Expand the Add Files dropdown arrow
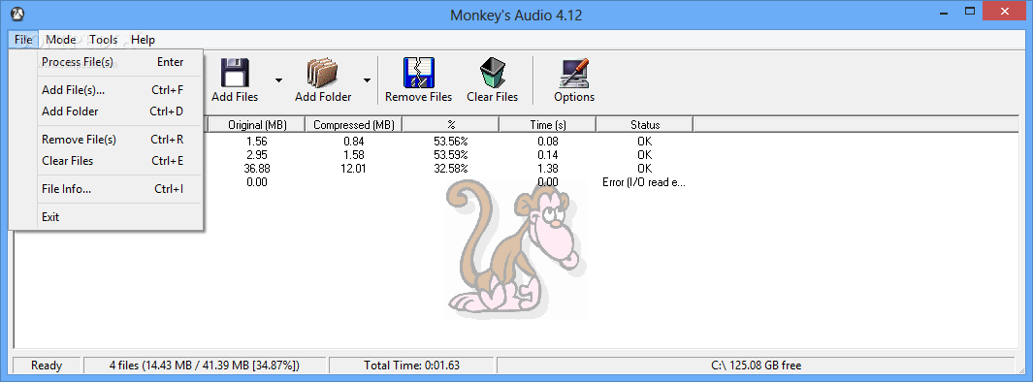 (278, 80)
